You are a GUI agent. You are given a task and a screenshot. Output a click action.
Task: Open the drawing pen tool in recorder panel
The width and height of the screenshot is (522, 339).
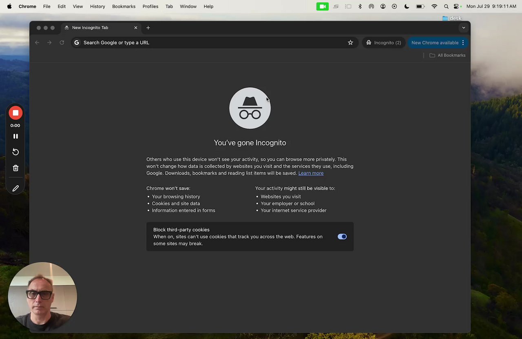15,188
